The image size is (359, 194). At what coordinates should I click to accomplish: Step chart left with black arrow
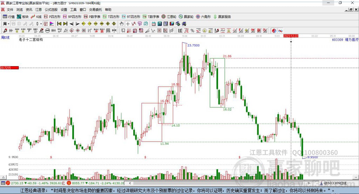tap(72, 24)
